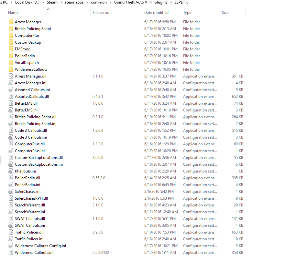Select the PoliceRadio.dll file icon
The image size is (296, 272).
pyautogui.click(x=11, y=178)
